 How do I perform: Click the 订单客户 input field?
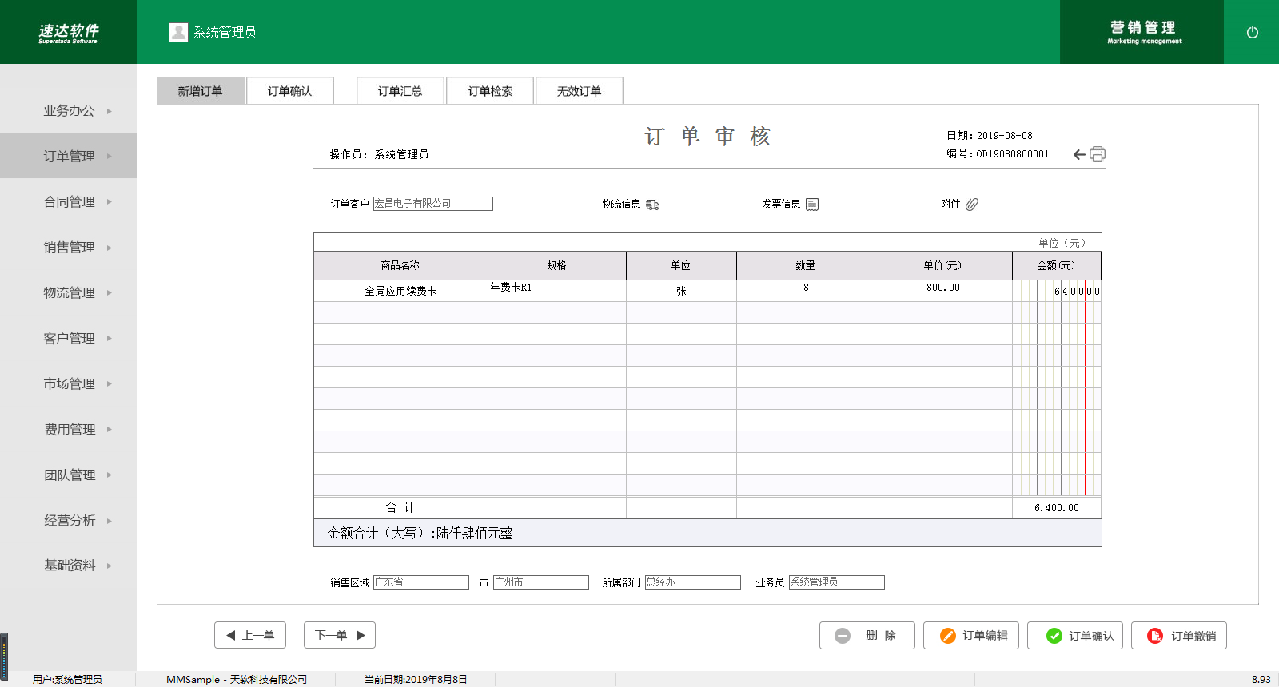(433, 204)
